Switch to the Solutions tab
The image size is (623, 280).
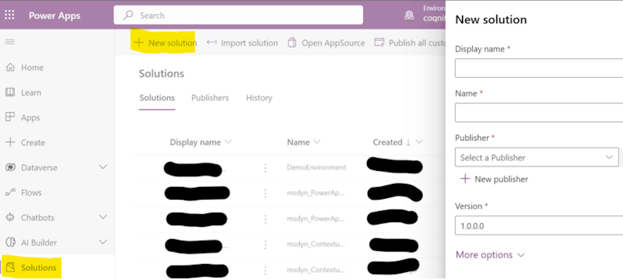pos(157,98)
